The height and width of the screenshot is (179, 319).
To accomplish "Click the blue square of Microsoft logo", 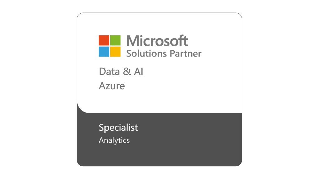I will 104,52.
